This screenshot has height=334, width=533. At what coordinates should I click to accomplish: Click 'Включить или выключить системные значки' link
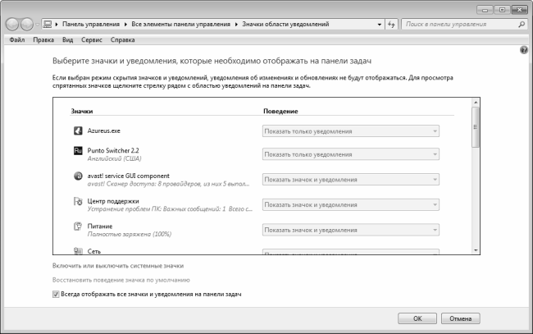pyautogui.click(x=118, y=266)
